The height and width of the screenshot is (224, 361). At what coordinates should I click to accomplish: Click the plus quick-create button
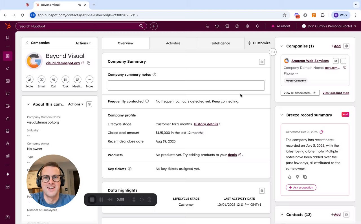coord(154,26)
